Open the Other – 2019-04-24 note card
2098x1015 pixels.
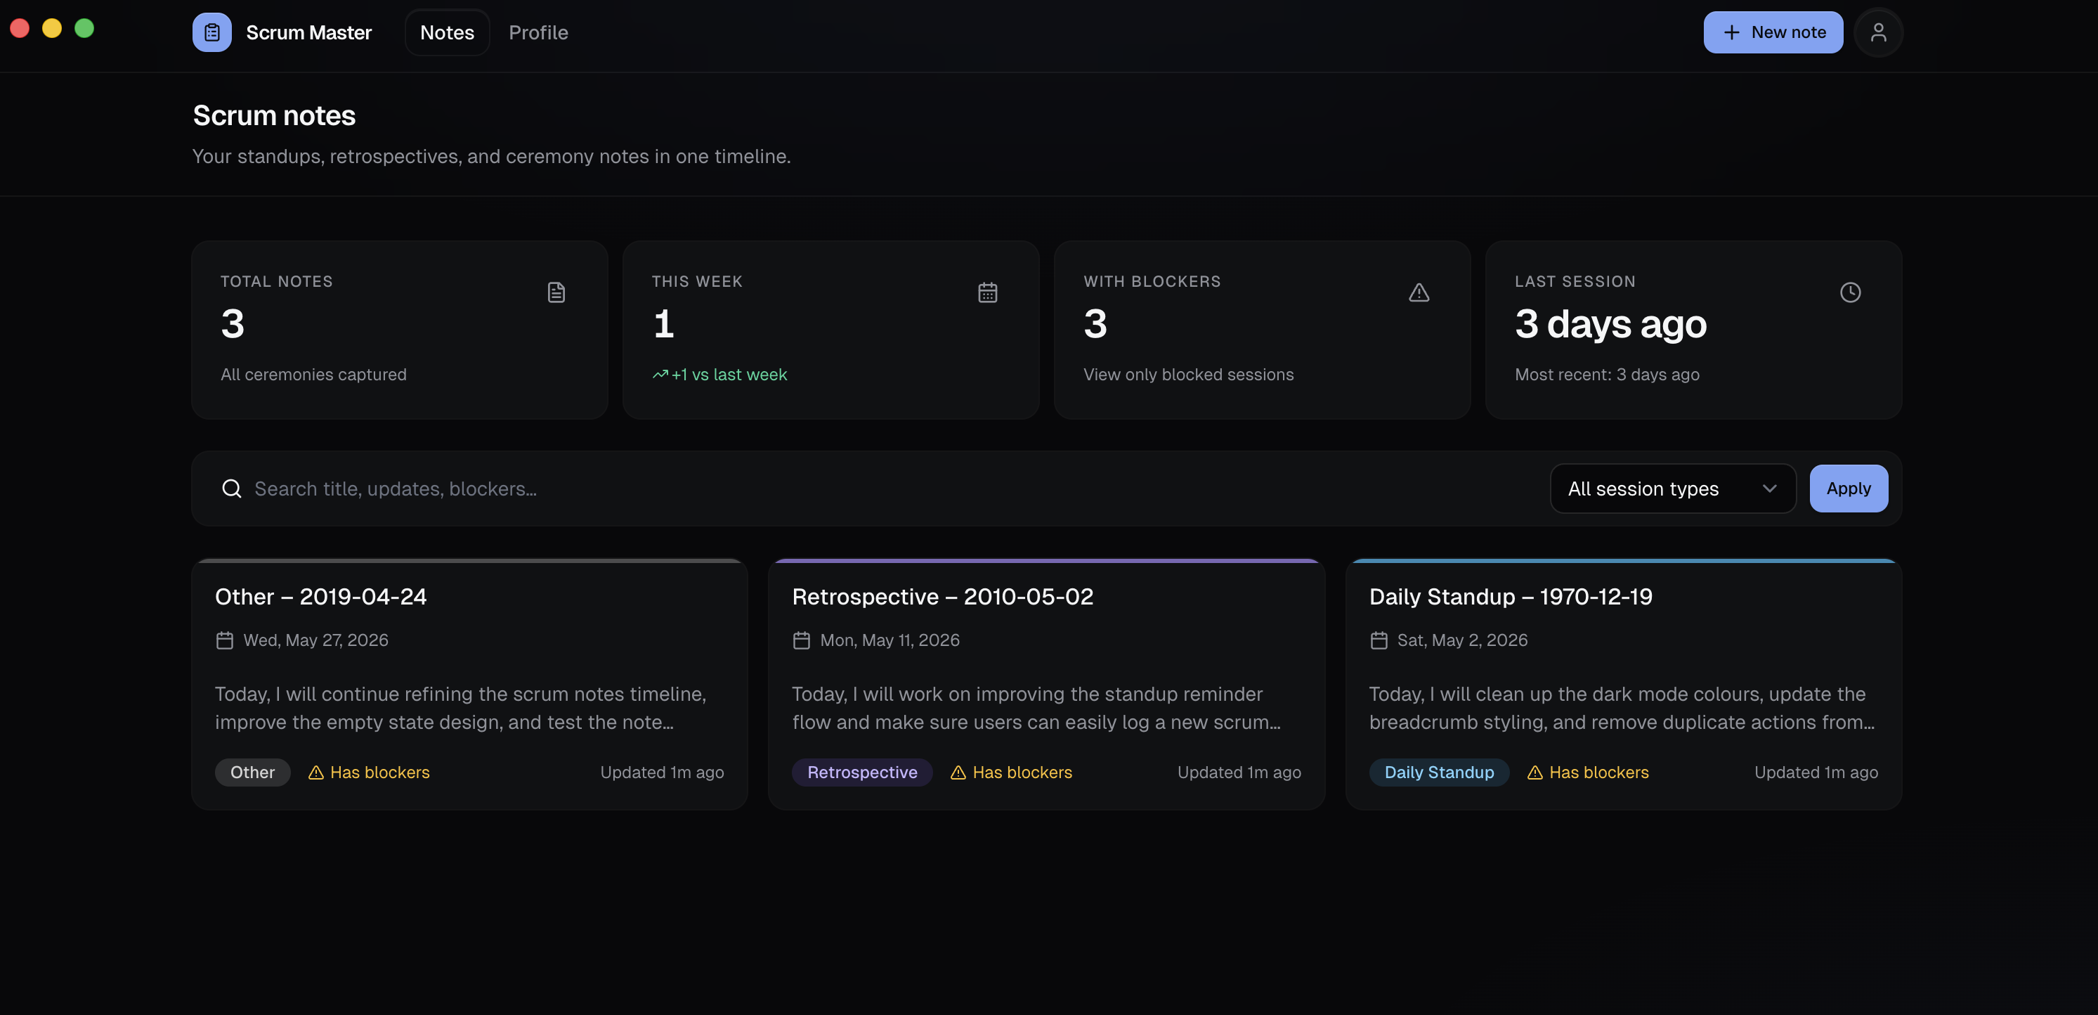[x=470, y=684]
